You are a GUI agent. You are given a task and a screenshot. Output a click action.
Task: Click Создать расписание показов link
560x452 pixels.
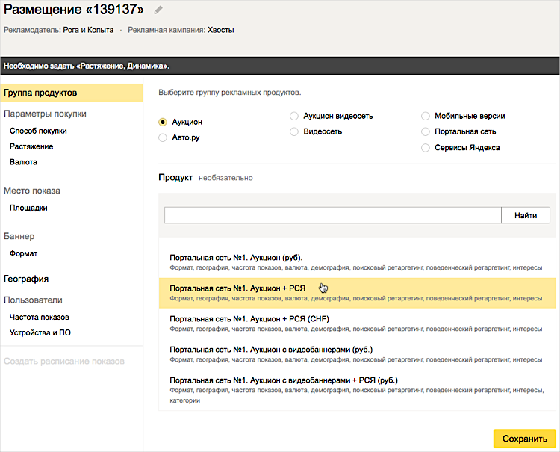point(64,362)
